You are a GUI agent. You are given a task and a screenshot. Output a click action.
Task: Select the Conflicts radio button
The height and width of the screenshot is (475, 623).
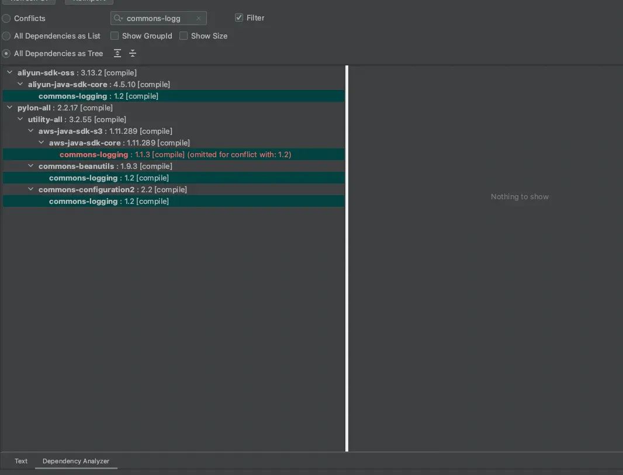click(x=6, y=18)
